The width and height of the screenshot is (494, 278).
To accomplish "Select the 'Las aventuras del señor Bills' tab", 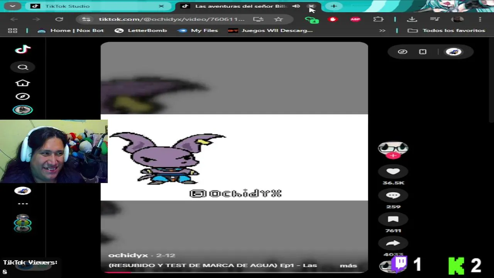I will (241, 6).
